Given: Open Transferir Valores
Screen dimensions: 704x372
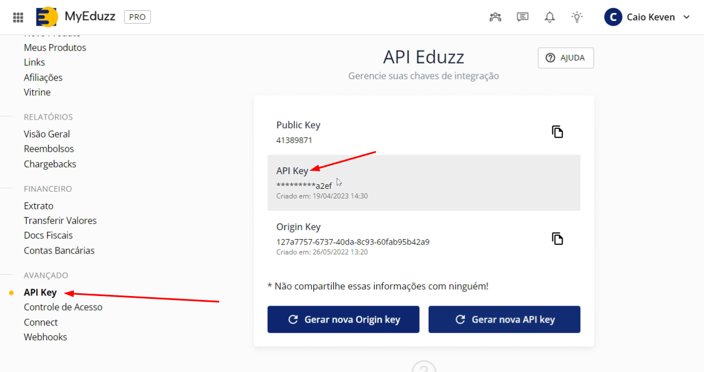Looking at the screenshot, I should coord(60,221).
